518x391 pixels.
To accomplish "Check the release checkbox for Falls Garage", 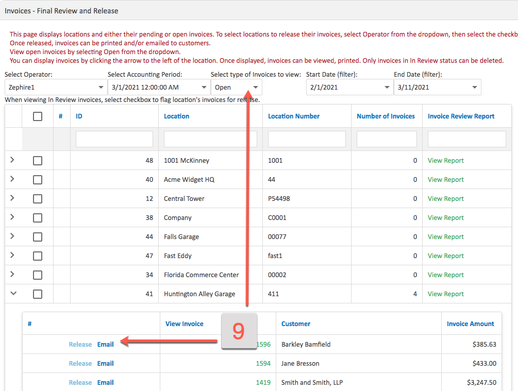I will coord(37,236).
